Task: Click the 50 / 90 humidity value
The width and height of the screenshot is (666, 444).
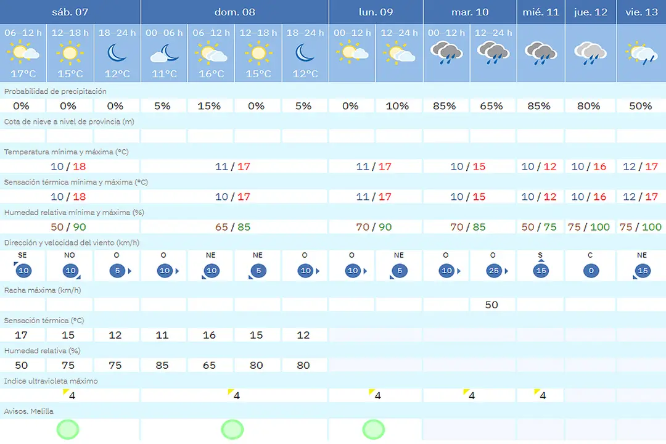Action: pyautogui.click(x=68, y=227)
